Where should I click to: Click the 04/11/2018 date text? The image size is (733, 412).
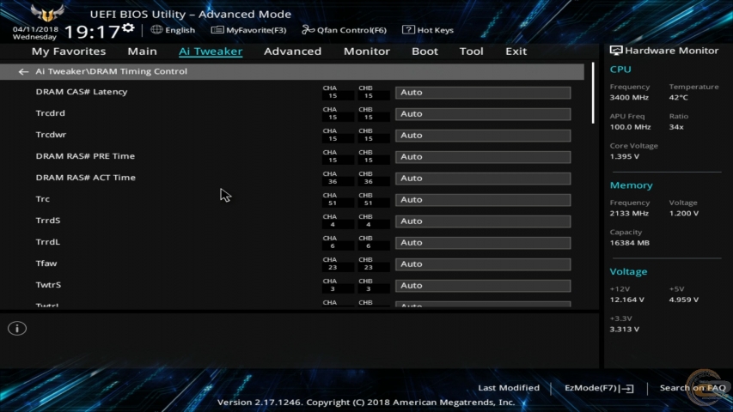coord(35,29)
